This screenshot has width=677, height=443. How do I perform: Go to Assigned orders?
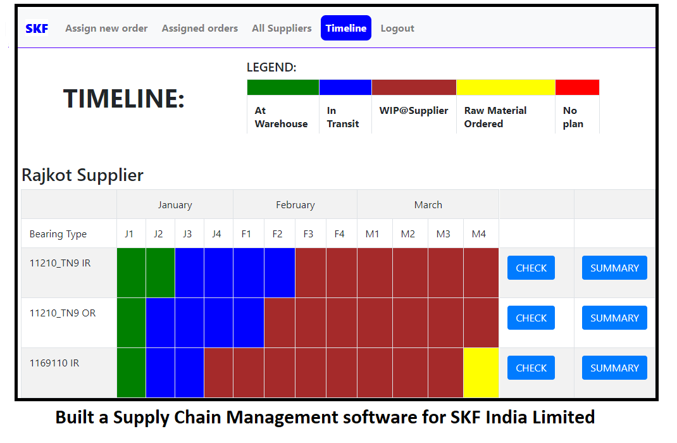pos(199,28)
